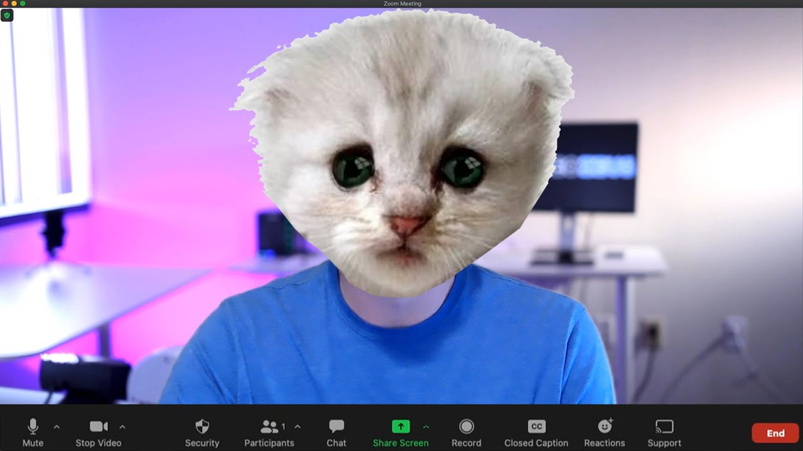The image size is (803, 451).
Task: Open share options arrow beside Share Screen
Action: coord(426,427)
